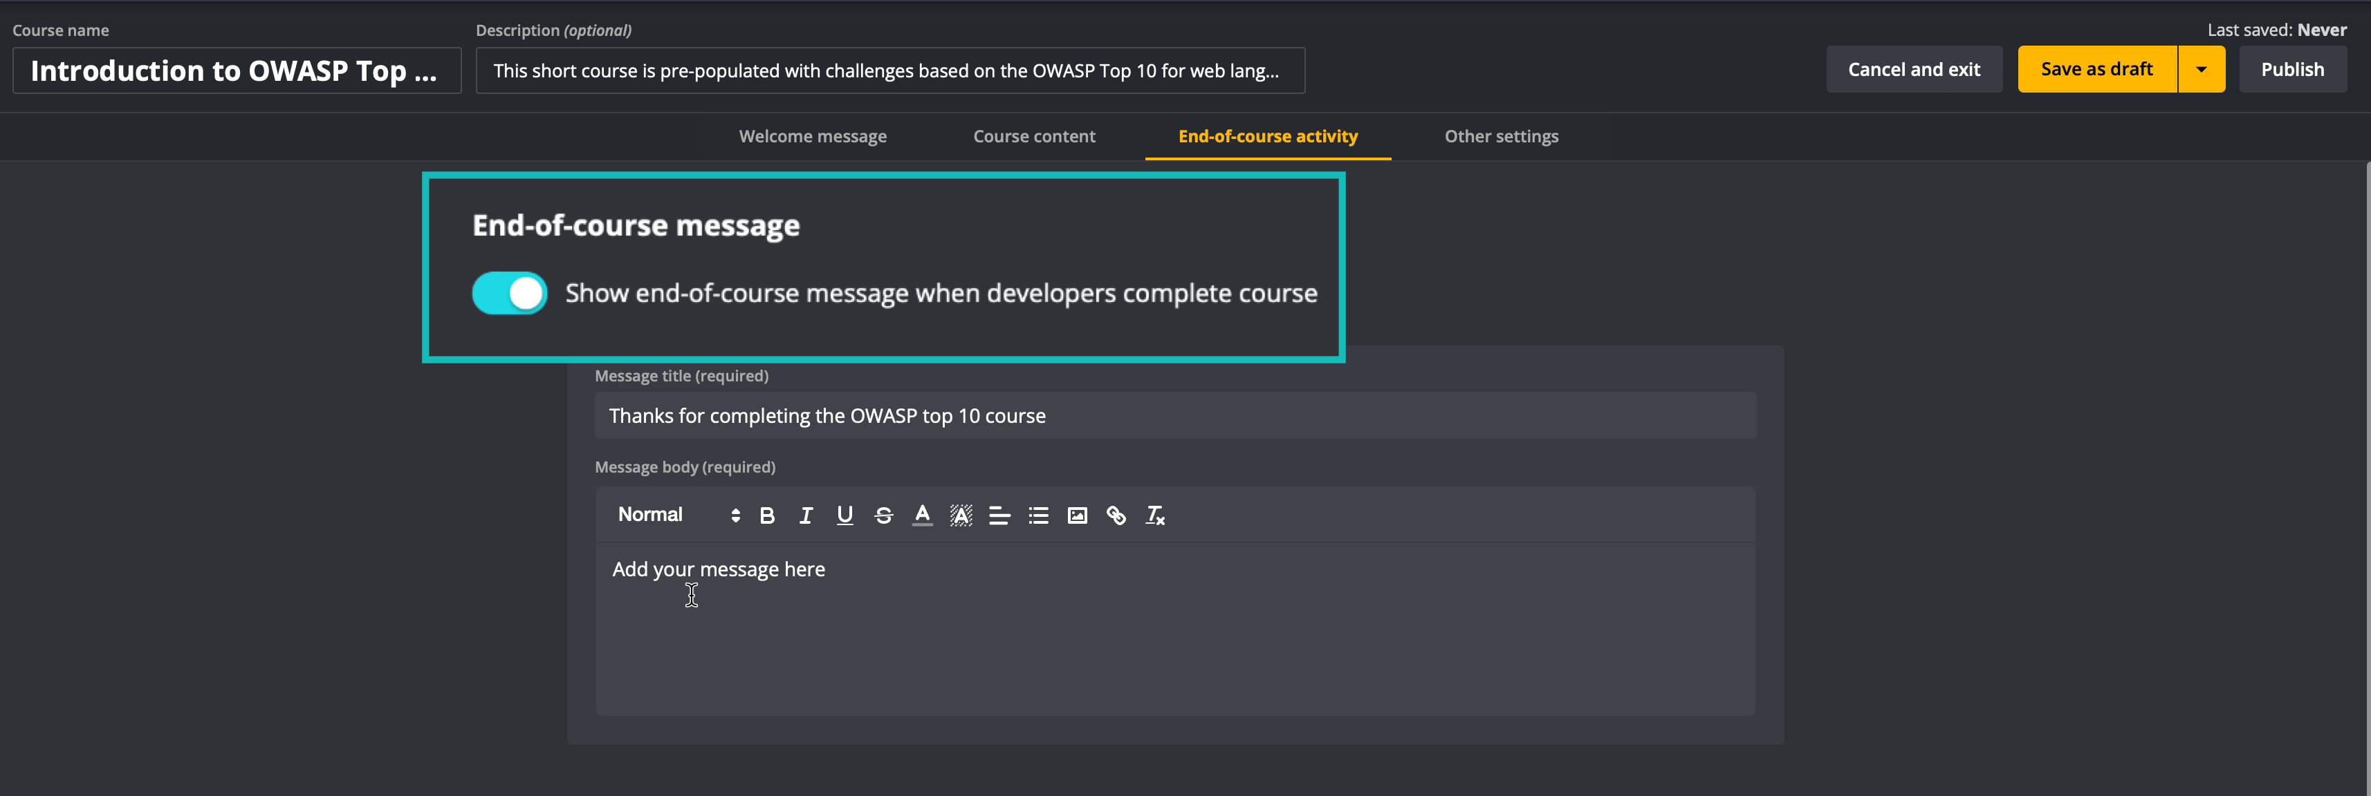
Task: Switch to Welcome message tab
Action: tap(813, 136)
